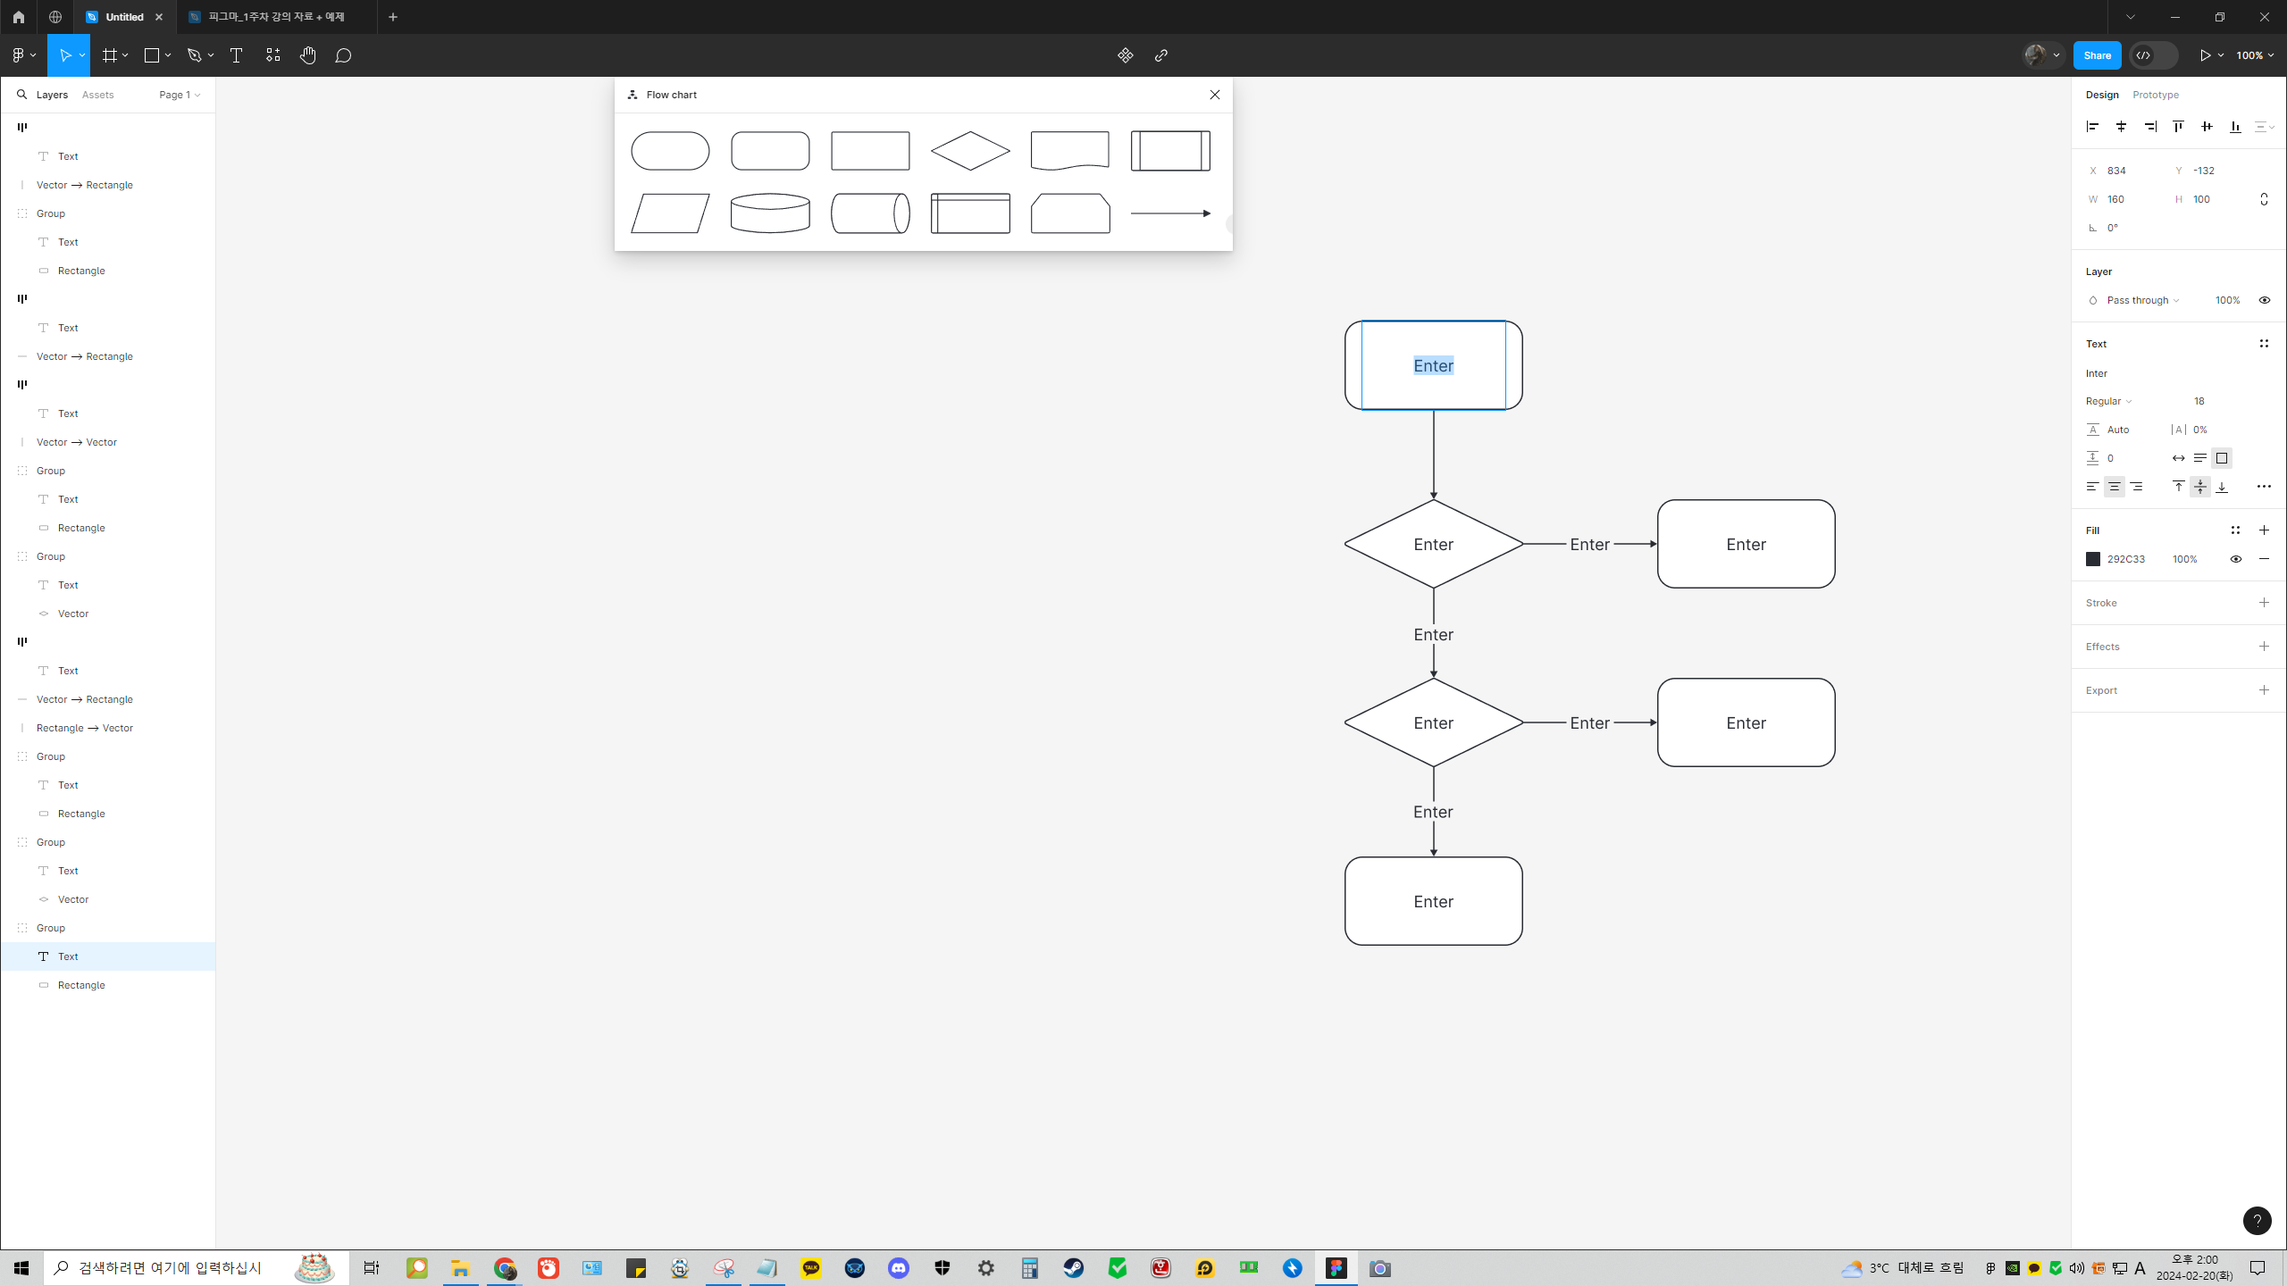Close the Flow chart panel
2287x1286 pixels.
1215,95
